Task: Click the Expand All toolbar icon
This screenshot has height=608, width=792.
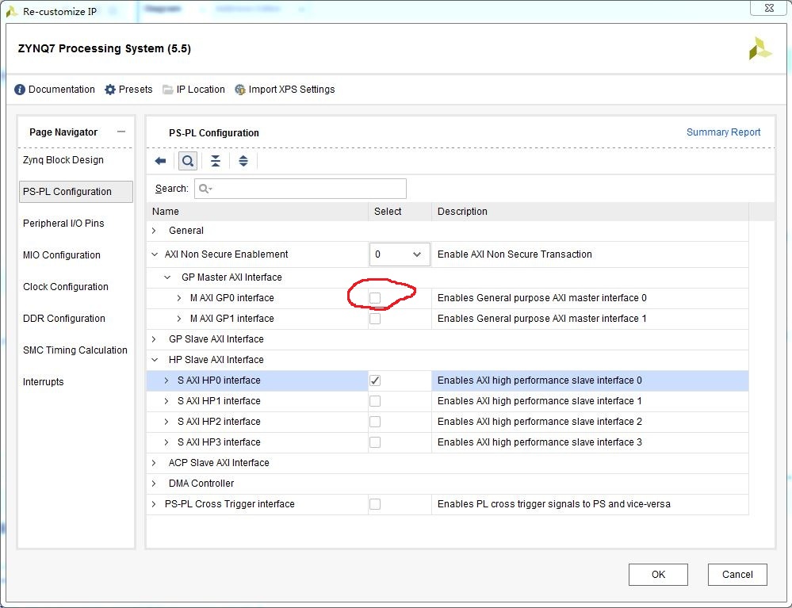Action: [243, 161]
